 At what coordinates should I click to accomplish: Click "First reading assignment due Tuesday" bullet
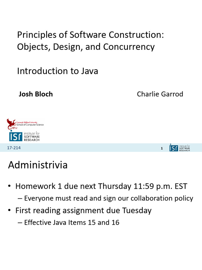(83, 211)
